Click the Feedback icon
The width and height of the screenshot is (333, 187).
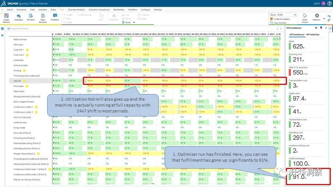pyautogui.click(x=55, y=17)
